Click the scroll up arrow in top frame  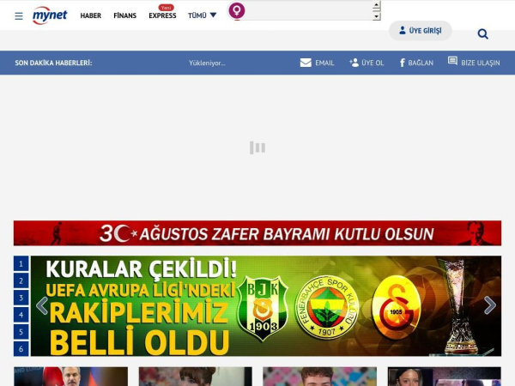377,5
